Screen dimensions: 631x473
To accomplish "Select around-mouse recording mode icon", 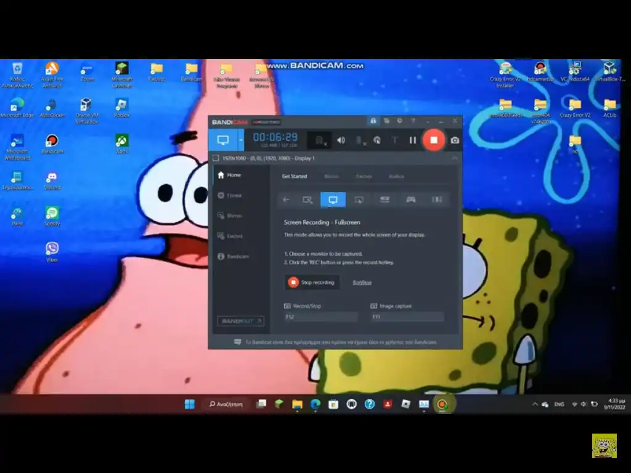I will 359,200.
